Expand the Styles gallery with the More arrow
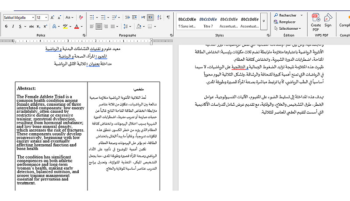 click(264, 21)
